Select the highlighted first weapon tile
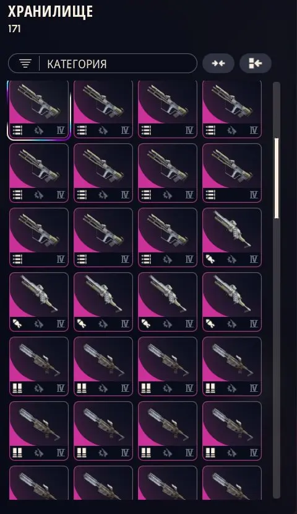 (x=39, y=110)
